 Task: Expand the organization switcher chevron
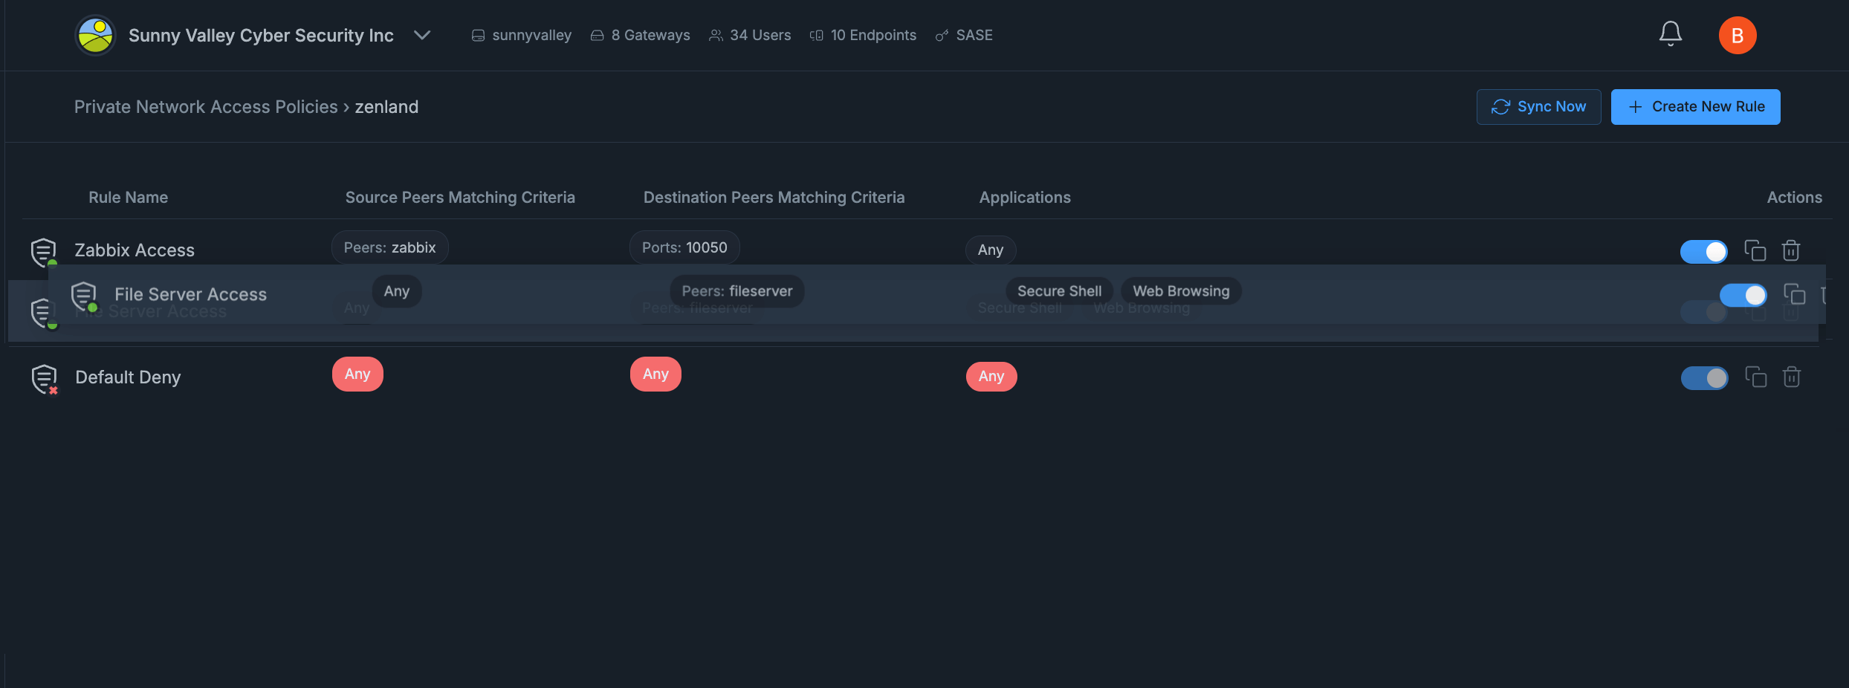pos(422,35)
